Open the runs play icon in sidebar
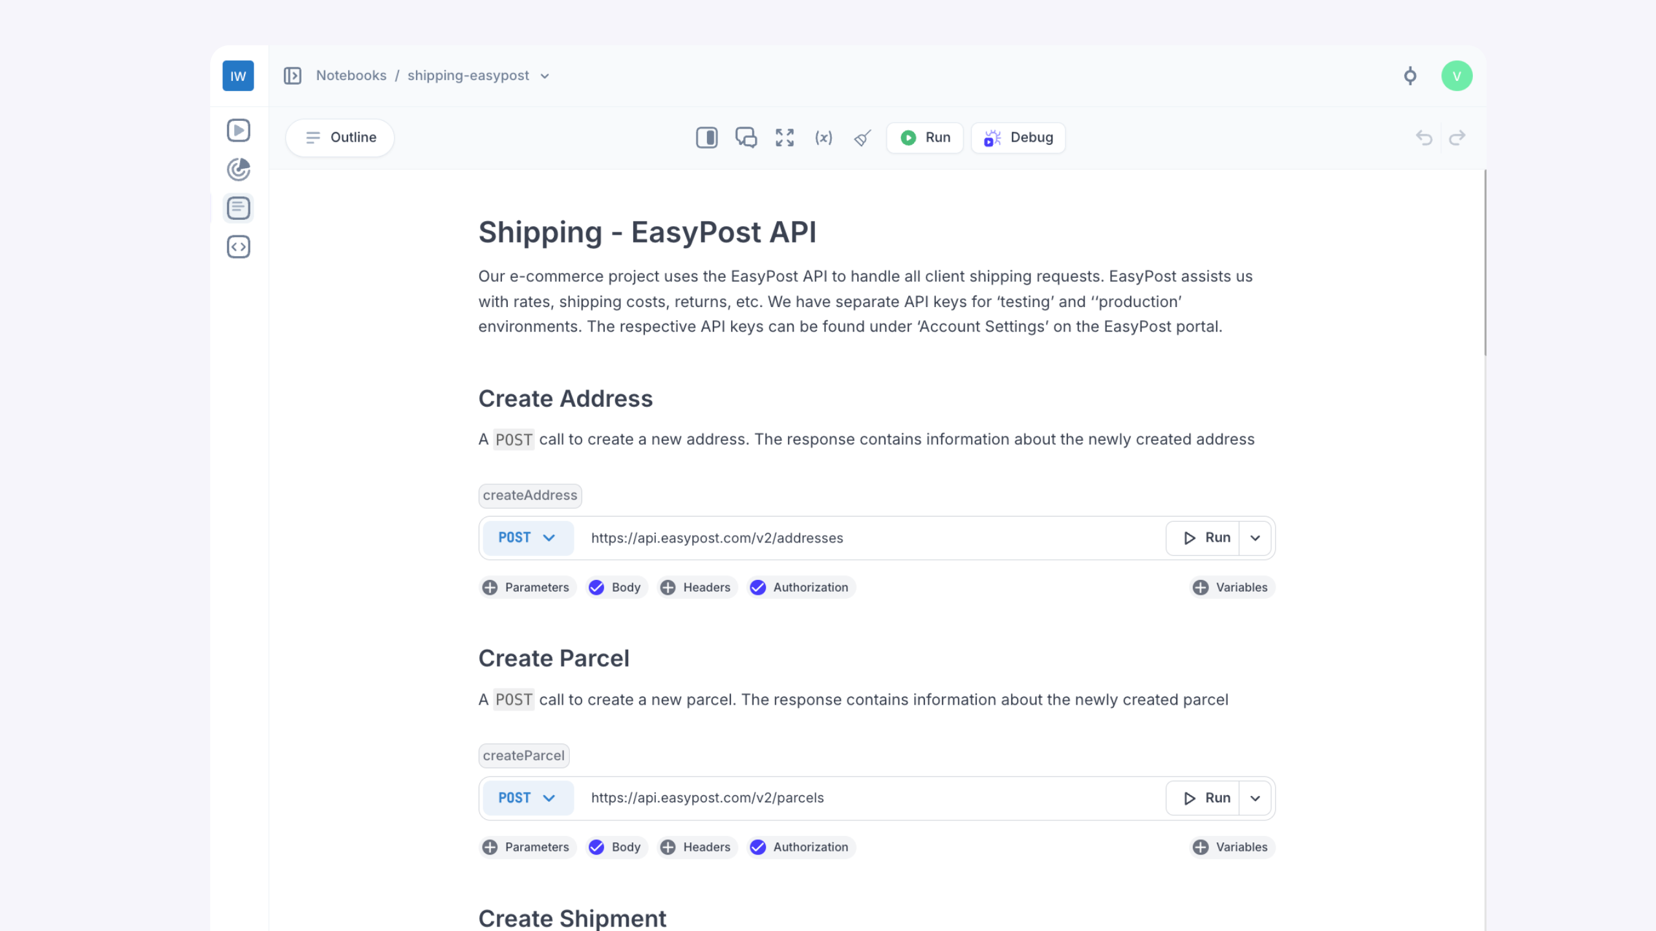 pyautogui.click(x=238, y=130)
